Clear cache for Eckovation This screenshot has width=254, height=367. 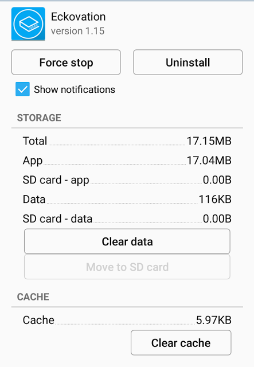pyautogui.click(x=181, y=343)
